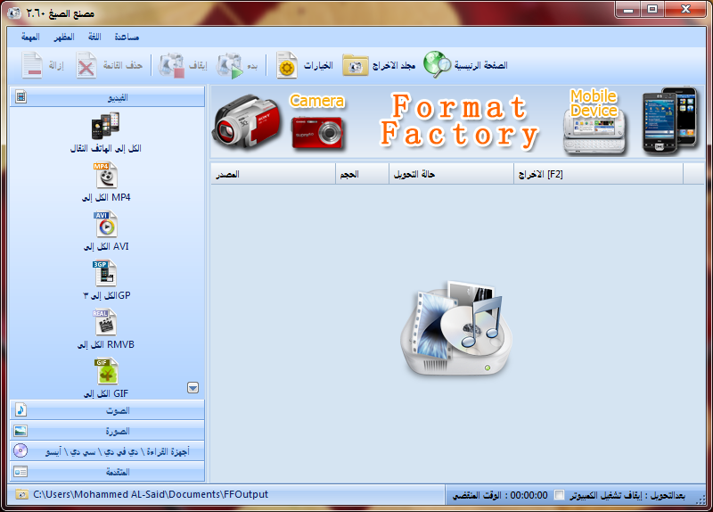
Task: Expand the Audio (الصوت) section
Action: click(x=107, y=410)
